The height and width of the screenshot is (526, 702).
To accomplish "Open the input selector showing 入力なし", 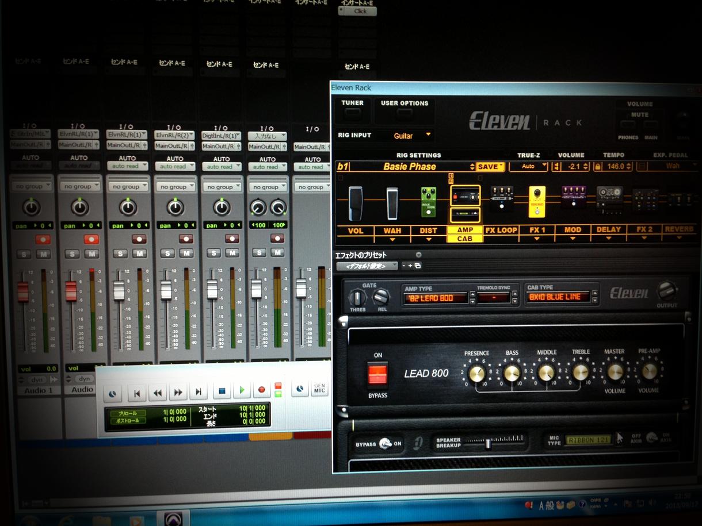I will [267, 136].
